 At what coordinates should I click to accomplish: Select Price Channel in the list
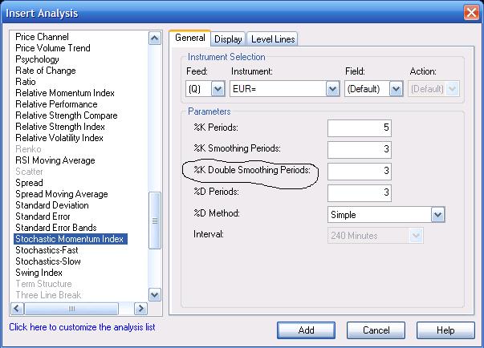(42, 37)
